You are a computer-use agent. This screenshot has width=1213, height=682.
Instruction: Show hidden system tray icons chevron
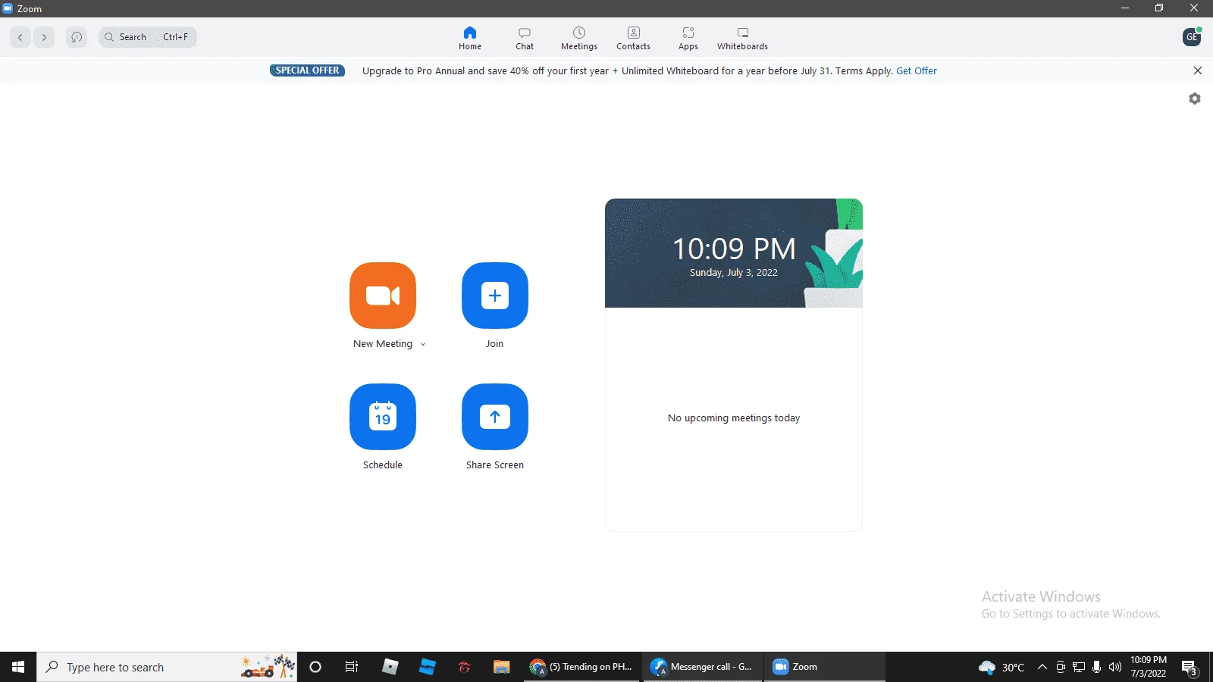click(1042, 667)
